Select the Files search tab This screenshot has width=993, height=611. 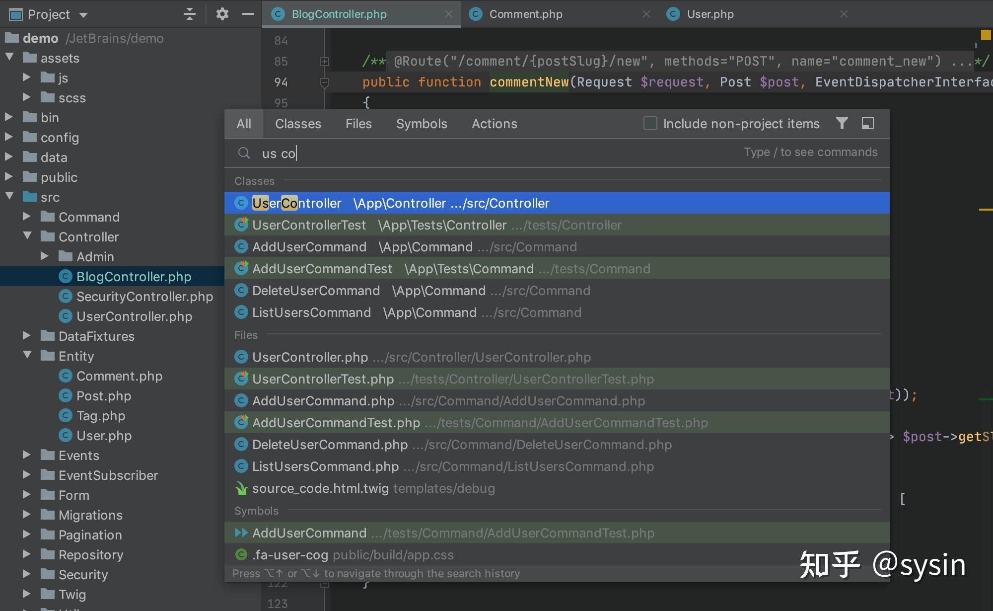point(358,124)
